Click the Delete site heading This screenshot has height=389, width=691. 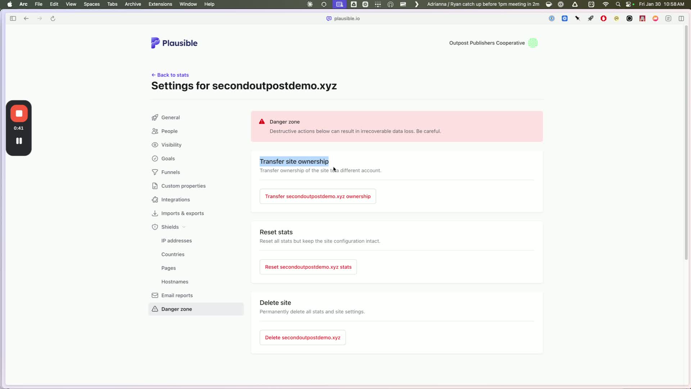pos(275,303)
